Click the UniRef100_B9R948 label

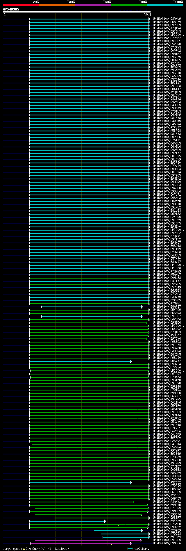[167, 386]
